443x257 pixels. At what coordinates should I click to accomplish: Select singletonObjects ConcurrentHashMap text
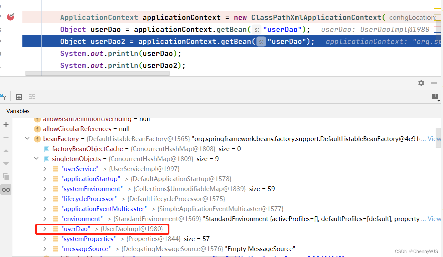coord(151,159)
